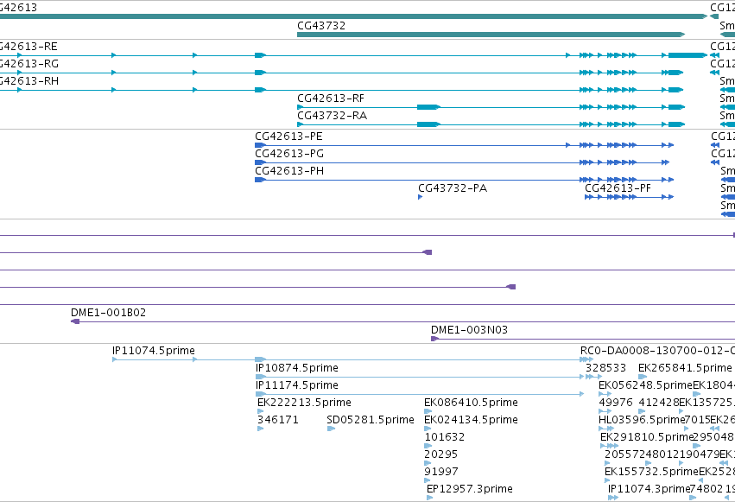Screen dimensions: 735x502
Task: Click the EK222213.5prime EST label
Action: tap(304, 403)
